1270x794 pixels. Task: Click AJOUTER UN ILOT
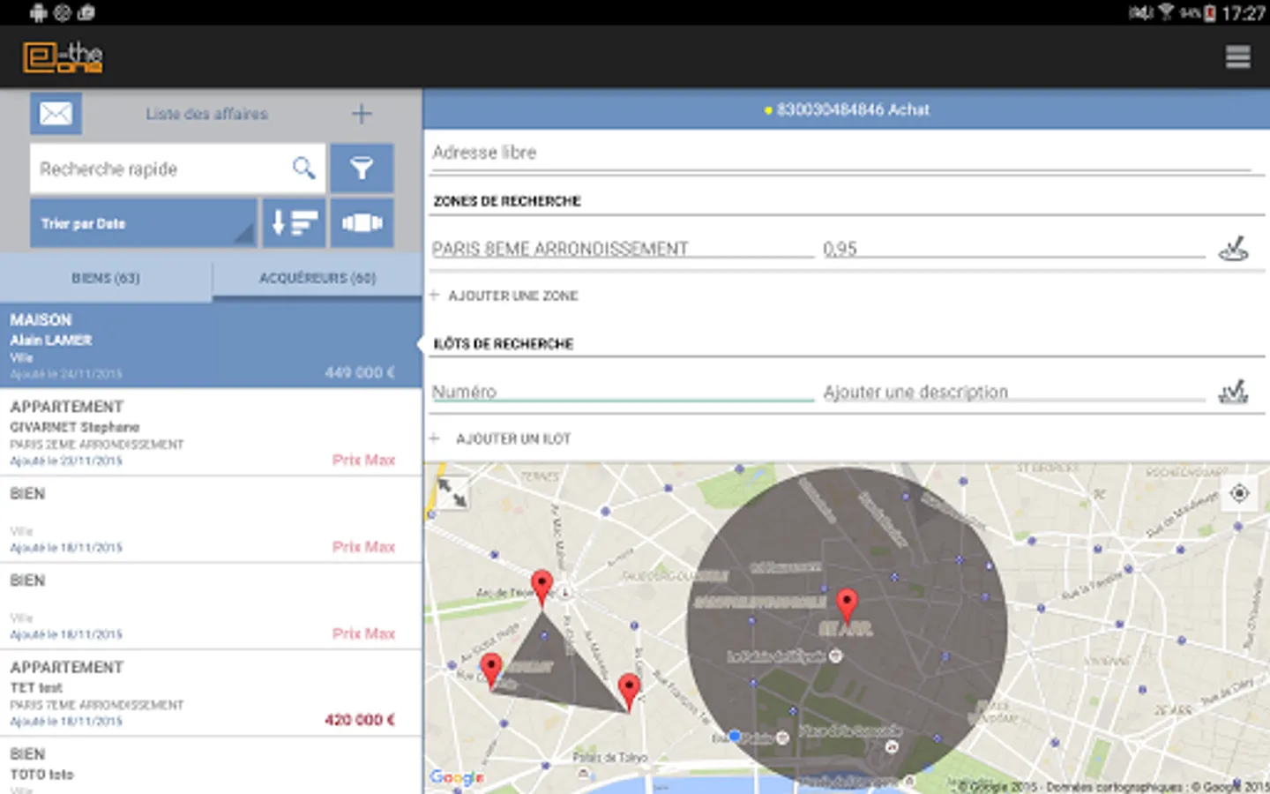tap(513, 438)
